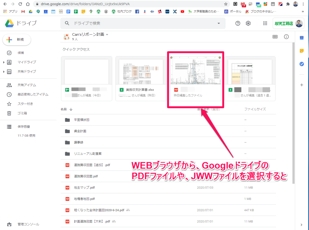The image size is (309, 230).
Task: Open the Drive help menu icon
Action: tap(238, 23)
